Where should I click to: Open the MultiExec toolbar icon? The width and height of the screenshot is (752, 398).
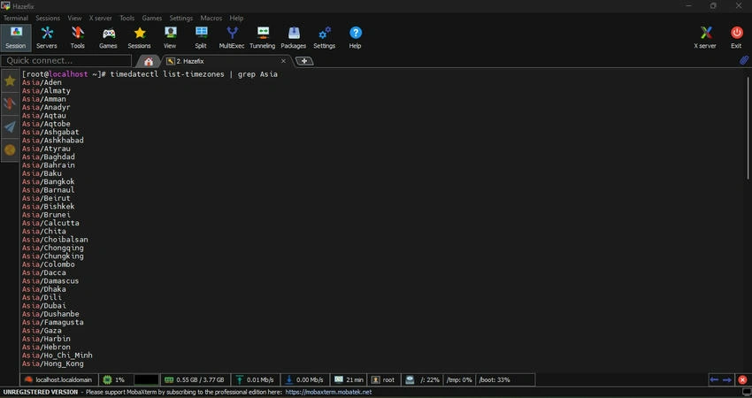click(232, 37)
